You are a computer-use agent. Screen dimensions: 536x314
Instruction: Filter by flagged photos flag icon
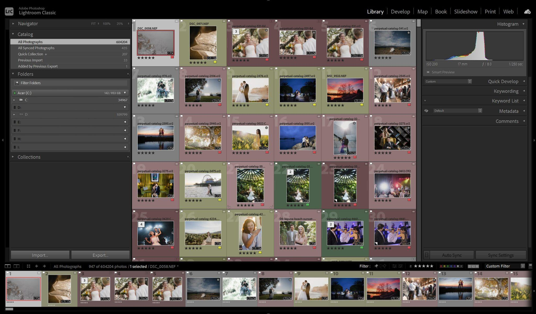pyautogui.click(x=376, y=266)
